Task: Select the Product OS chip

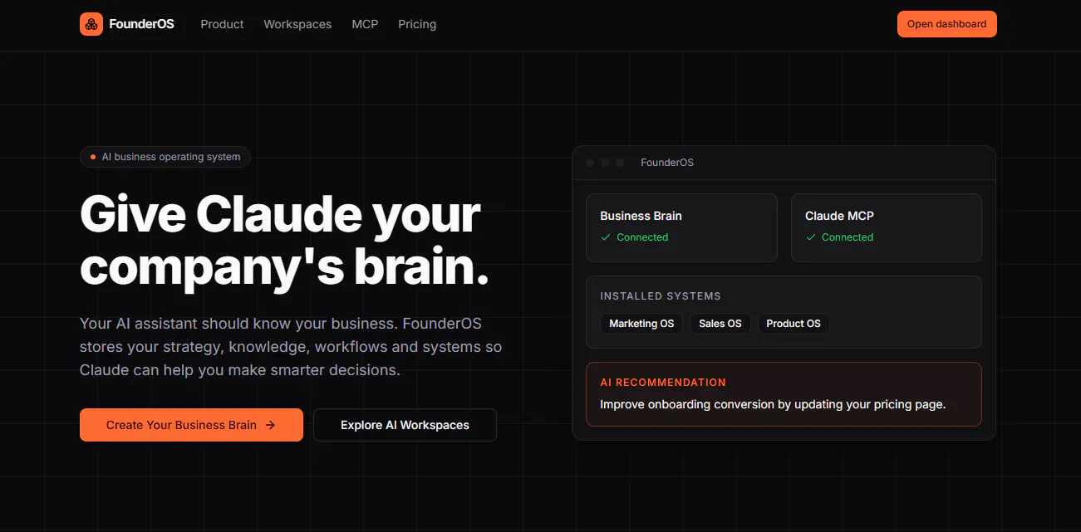Action: point(794,324)
